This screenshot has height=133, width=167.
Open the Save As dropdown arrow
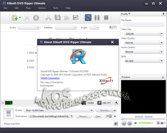[x=115, y=110]
